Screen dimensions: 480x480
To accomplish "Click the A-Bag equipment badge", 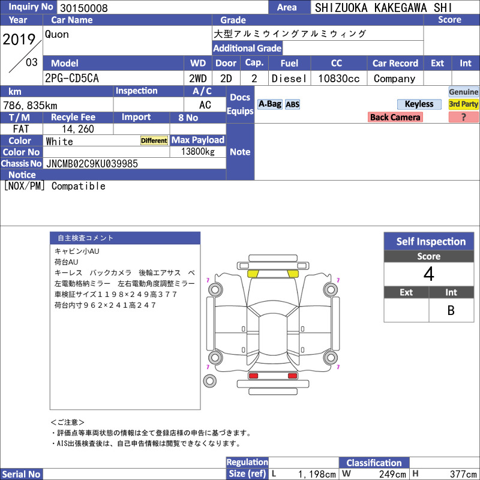I will click(x=269, y=104).
